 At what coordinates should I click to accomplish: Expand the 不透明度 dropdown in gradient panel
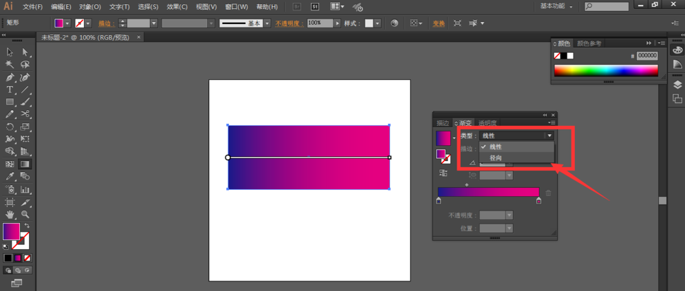coord(509,215)
